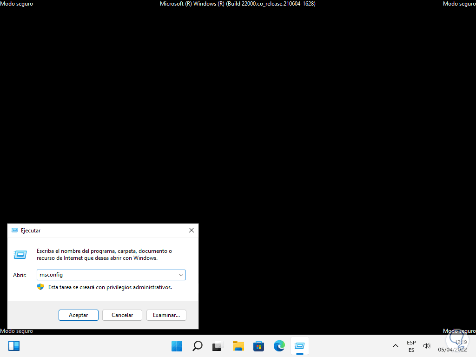
Task: Open the Widgets panel icon
Action: point(14,346)
